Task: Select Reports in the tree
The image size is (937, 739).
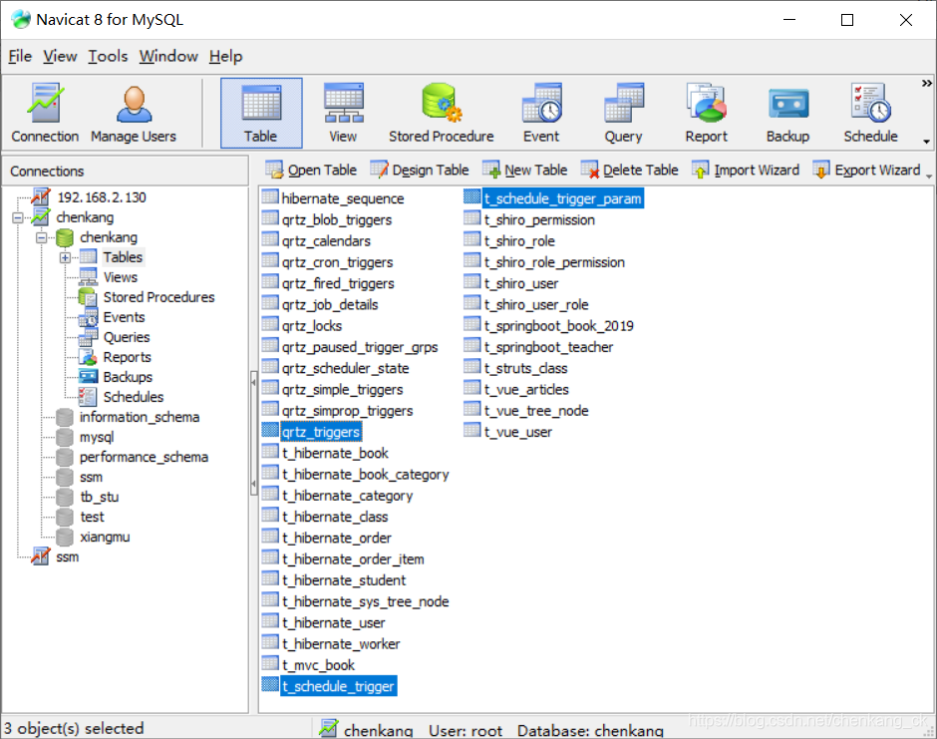Action: click(x=127, y=358)
